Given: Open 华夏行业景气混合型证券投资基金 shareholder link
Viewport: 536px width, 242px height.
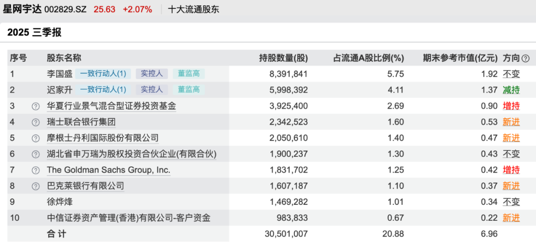Looking at the screenshot, I should [x=112, y=106].
